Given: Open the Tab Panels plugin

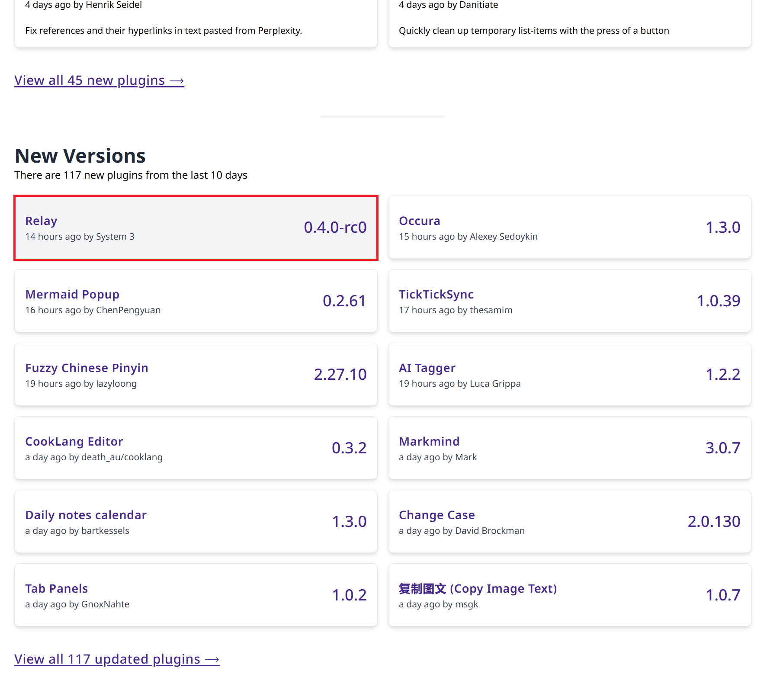Looking at the screenshot, I should pyautogui.click(x=57, y=588).
